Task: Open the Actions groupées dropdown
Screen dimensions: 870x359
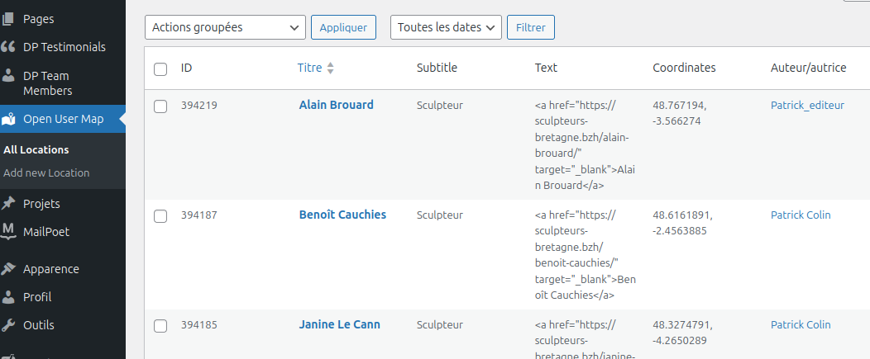Action: pos(225,27)
